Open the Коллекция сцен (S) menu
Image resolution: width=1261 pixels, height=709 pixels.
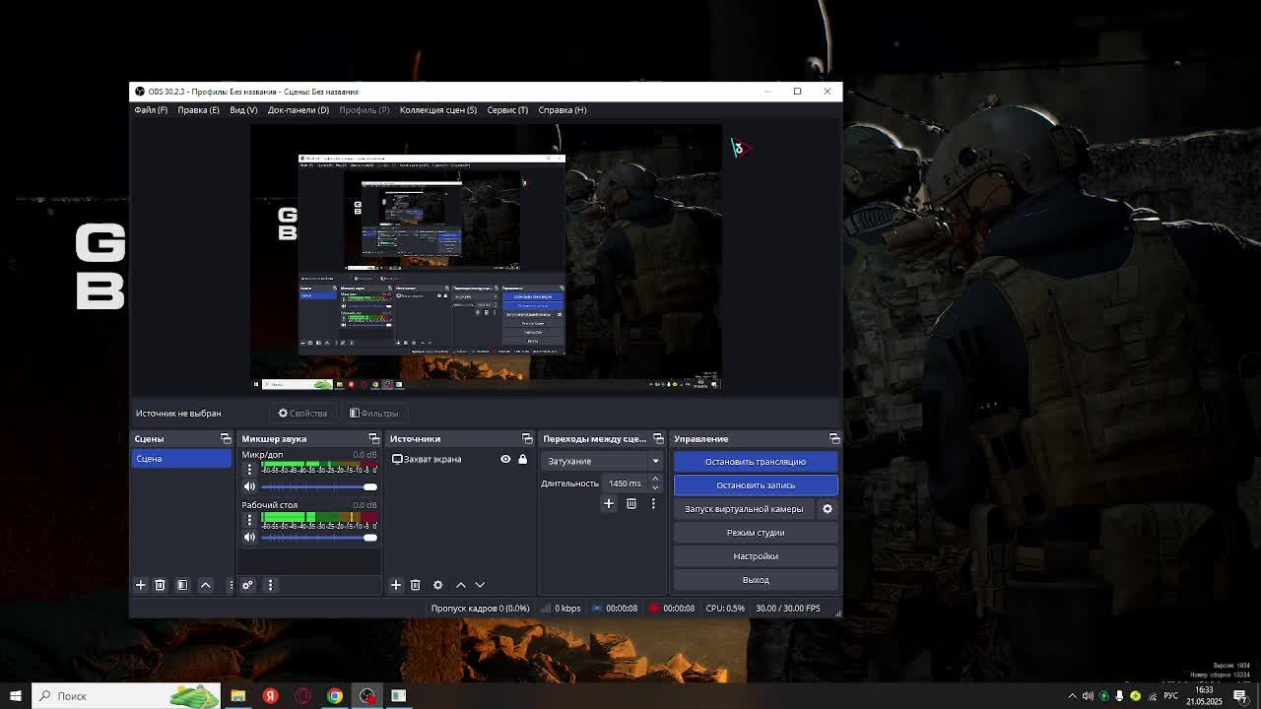[437, 110]
